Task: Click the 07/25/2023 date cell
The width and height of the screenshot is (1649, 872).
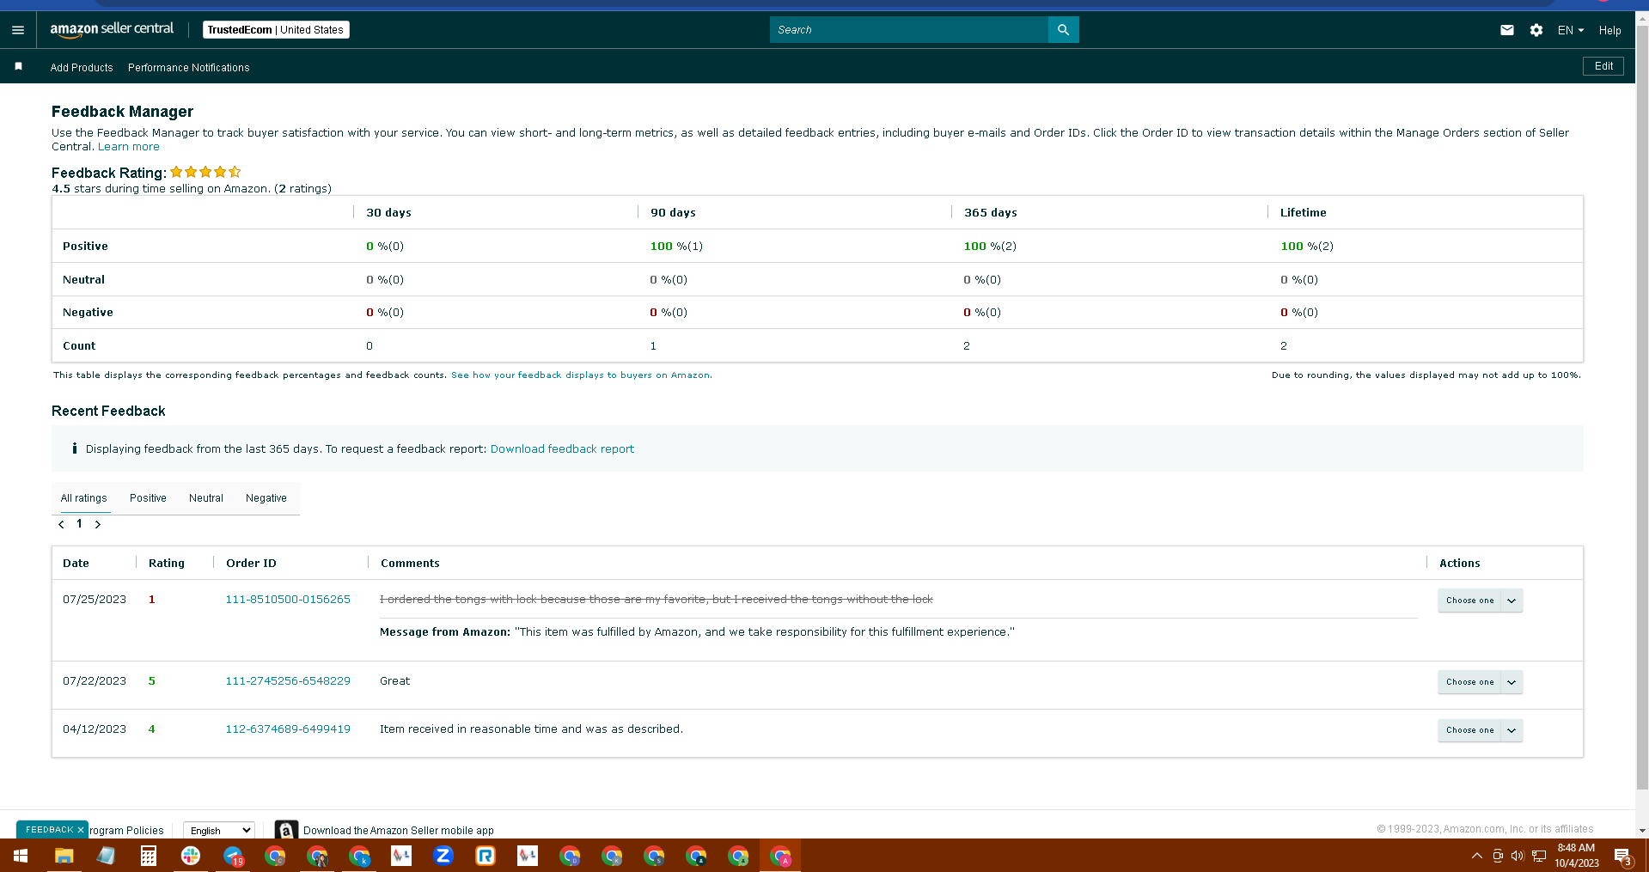Action: tap(95, 600)
